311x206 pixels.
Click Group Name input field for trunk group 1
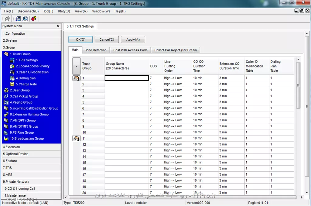pos(127,78)
